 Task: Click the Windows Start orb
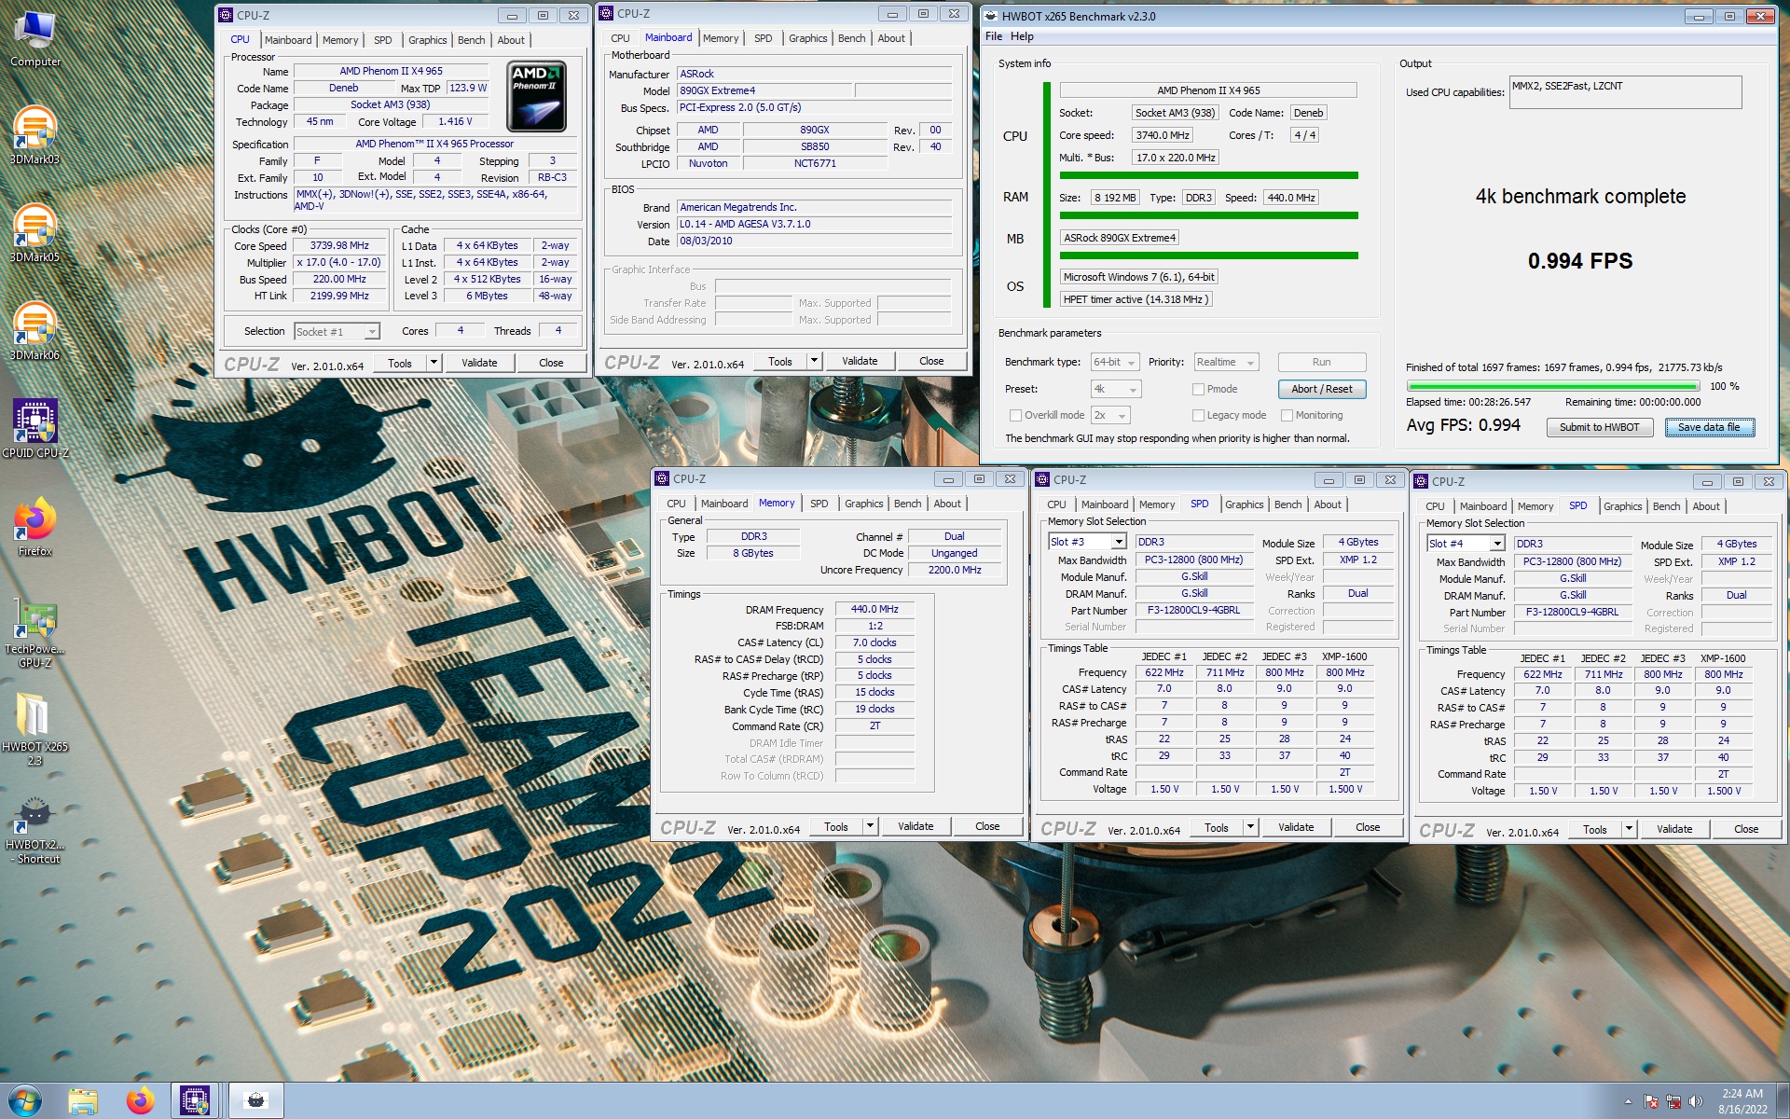point(25,1101)
